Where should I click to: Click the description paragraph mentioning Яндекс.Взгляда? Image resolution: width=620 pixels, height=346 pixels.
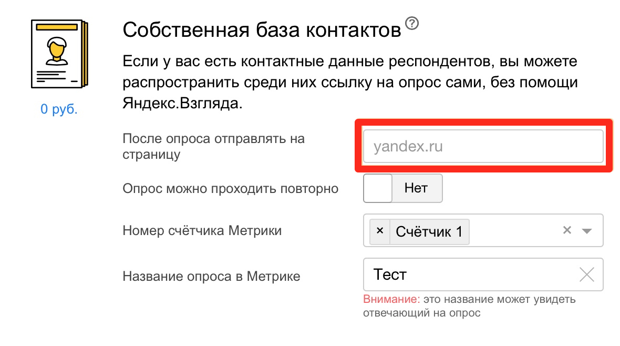[x=349, y=83]
